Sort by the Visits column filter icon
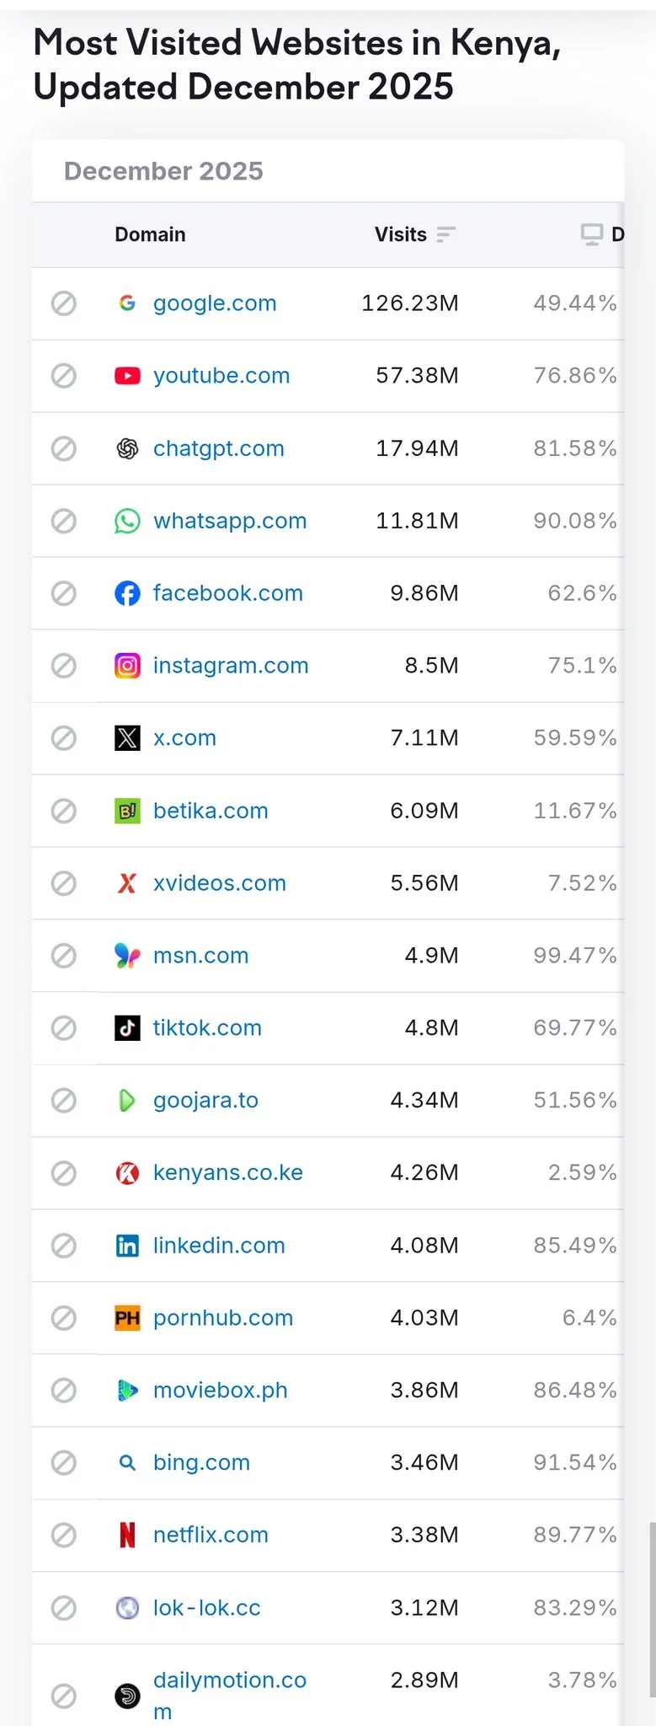The width and height of the screenshot is (656, 1726). (446, 234)
